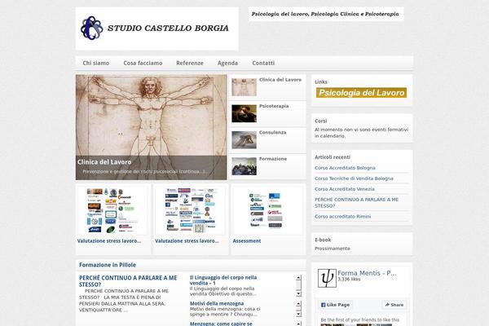Click the '3,336 likes' count

pos(349,280)
